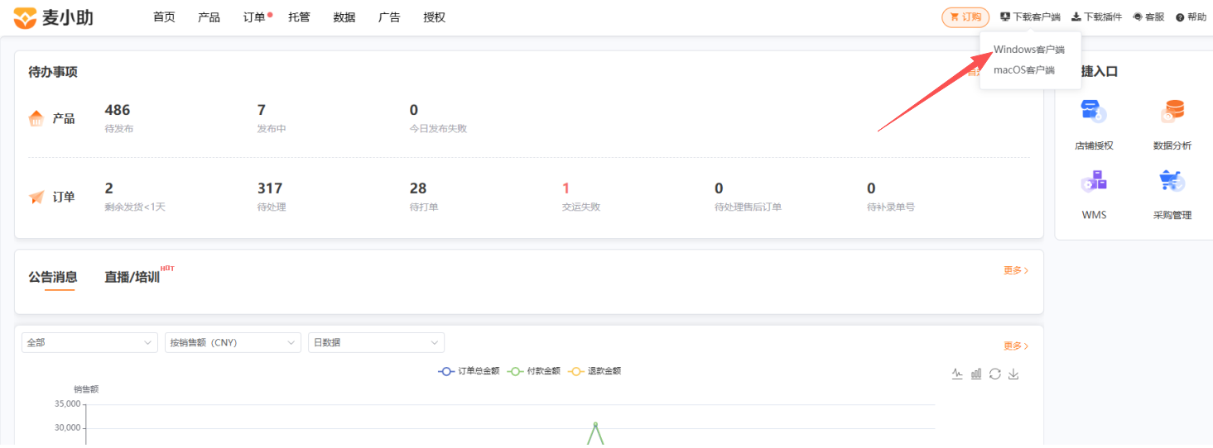Switch chart to bar view icon
The height and width of the screenshot is (448, 1213).
click(976, 374)
